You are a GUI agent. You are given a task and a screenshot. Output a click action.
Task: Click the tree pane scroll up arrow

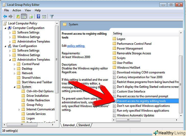pos(57,23)
